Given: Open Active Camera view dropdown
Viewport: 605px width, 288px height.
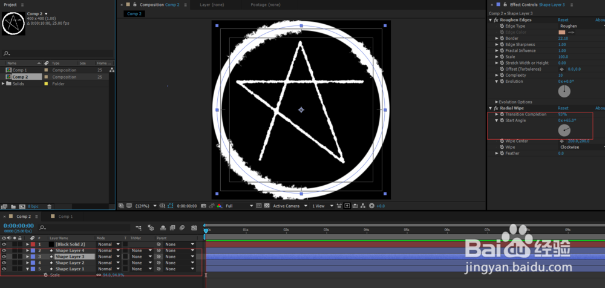Looking at the screenshot, I should tap(290, 206).
